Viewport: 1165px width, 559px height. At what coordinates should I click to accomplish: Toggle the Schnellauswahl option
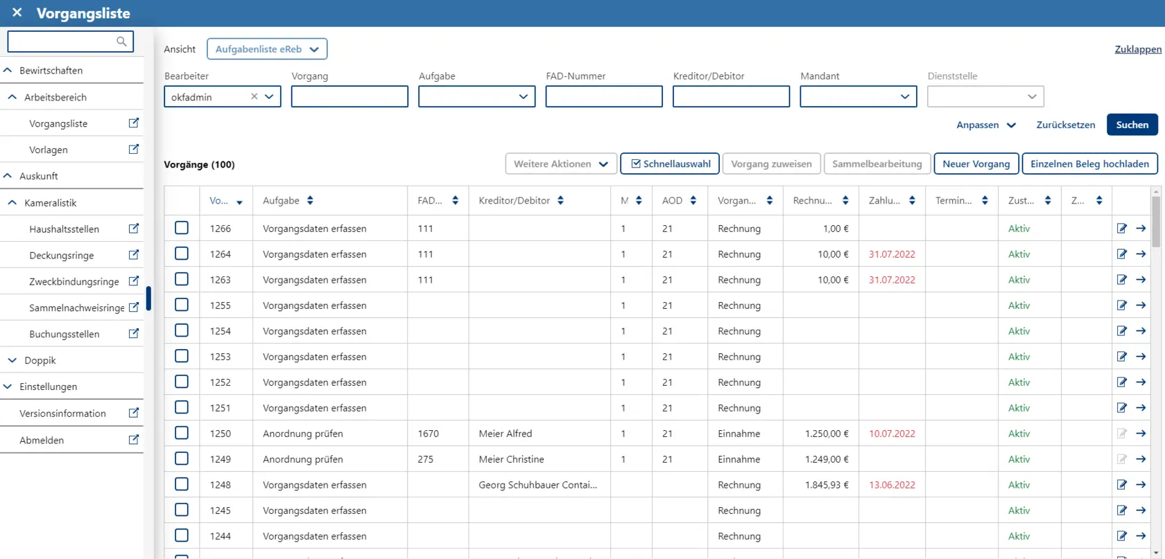click(670, 164)
